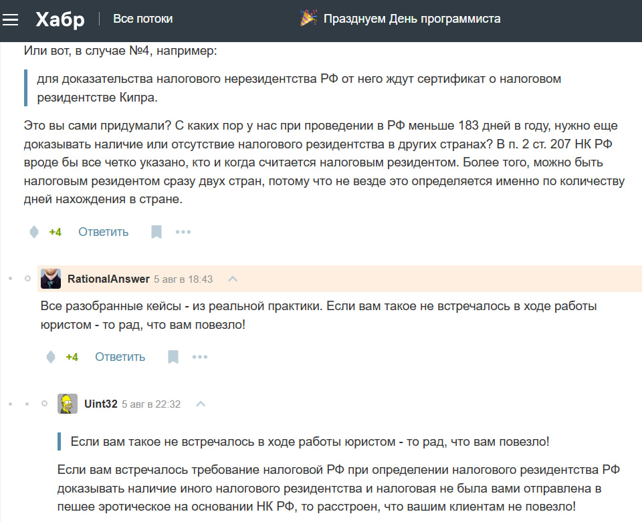
Task: Click Ответить under the first comment
Action: 102,231
